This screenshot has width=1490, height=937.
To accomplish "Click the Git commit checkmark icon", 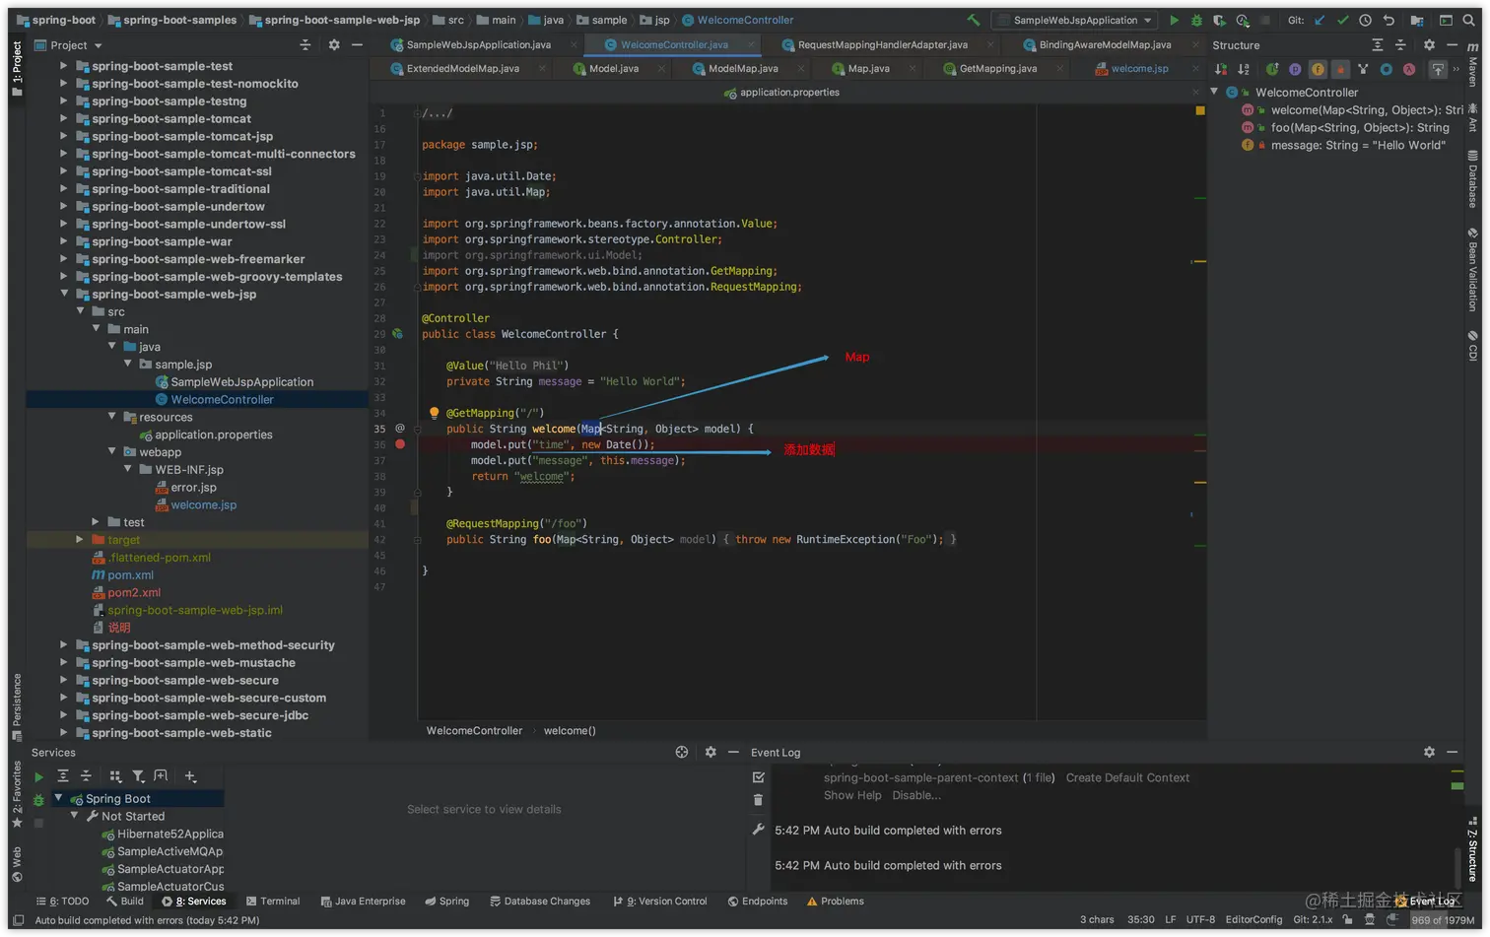I will pos(1342,20).
